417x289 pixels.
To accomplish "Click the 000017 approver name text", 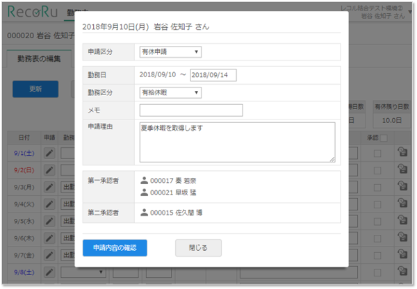I will tap(173, 181).
